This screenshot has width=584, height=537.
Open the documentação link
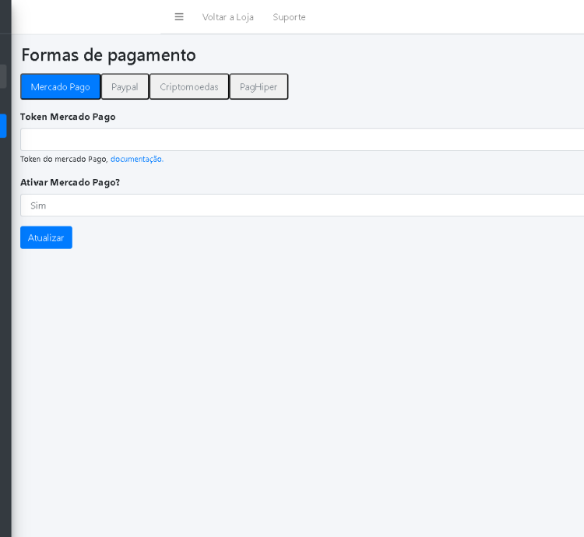coord(136,159)
